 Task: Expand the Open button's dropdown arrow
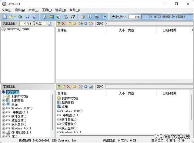pyautogui.click(x=15, y=17)
